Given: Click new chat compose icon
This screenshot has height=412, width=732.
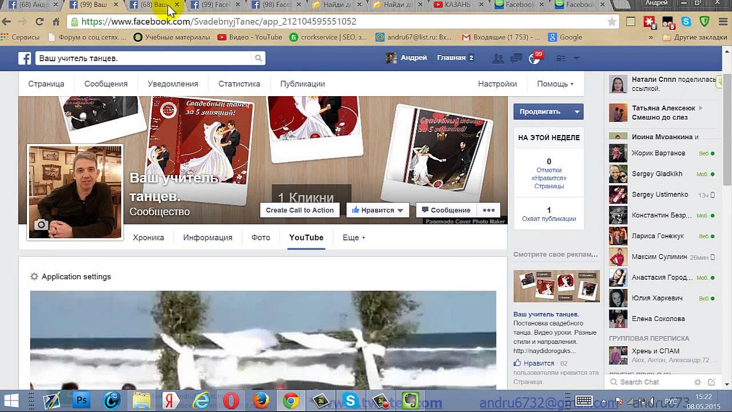Looking at the screenshot, I should [x=711, y=382].
